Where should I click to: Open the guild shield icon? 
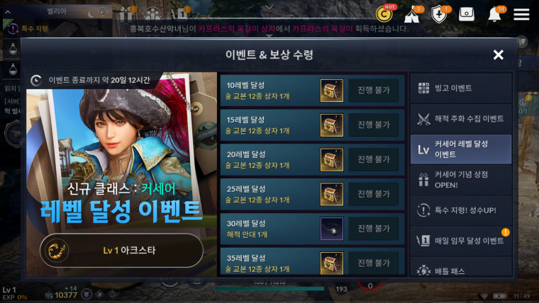pyautogui.click(x=440, y=15)
